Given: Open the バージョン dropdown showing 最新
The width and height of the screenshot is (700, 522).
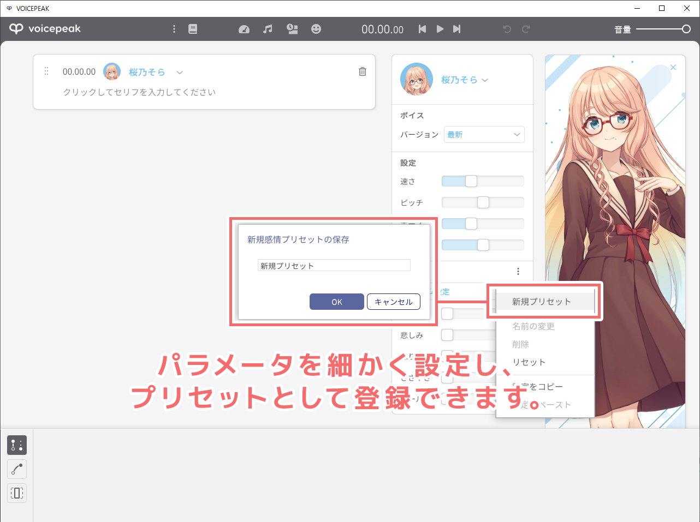Looking at the screenshot, I should coord(484,134).
